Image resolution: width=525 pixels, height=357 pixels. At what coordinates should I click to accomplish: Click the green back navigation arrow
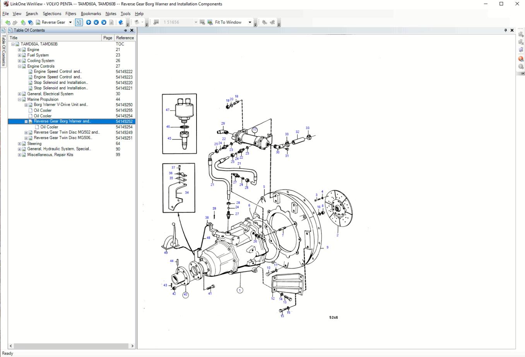pos(8,22)
